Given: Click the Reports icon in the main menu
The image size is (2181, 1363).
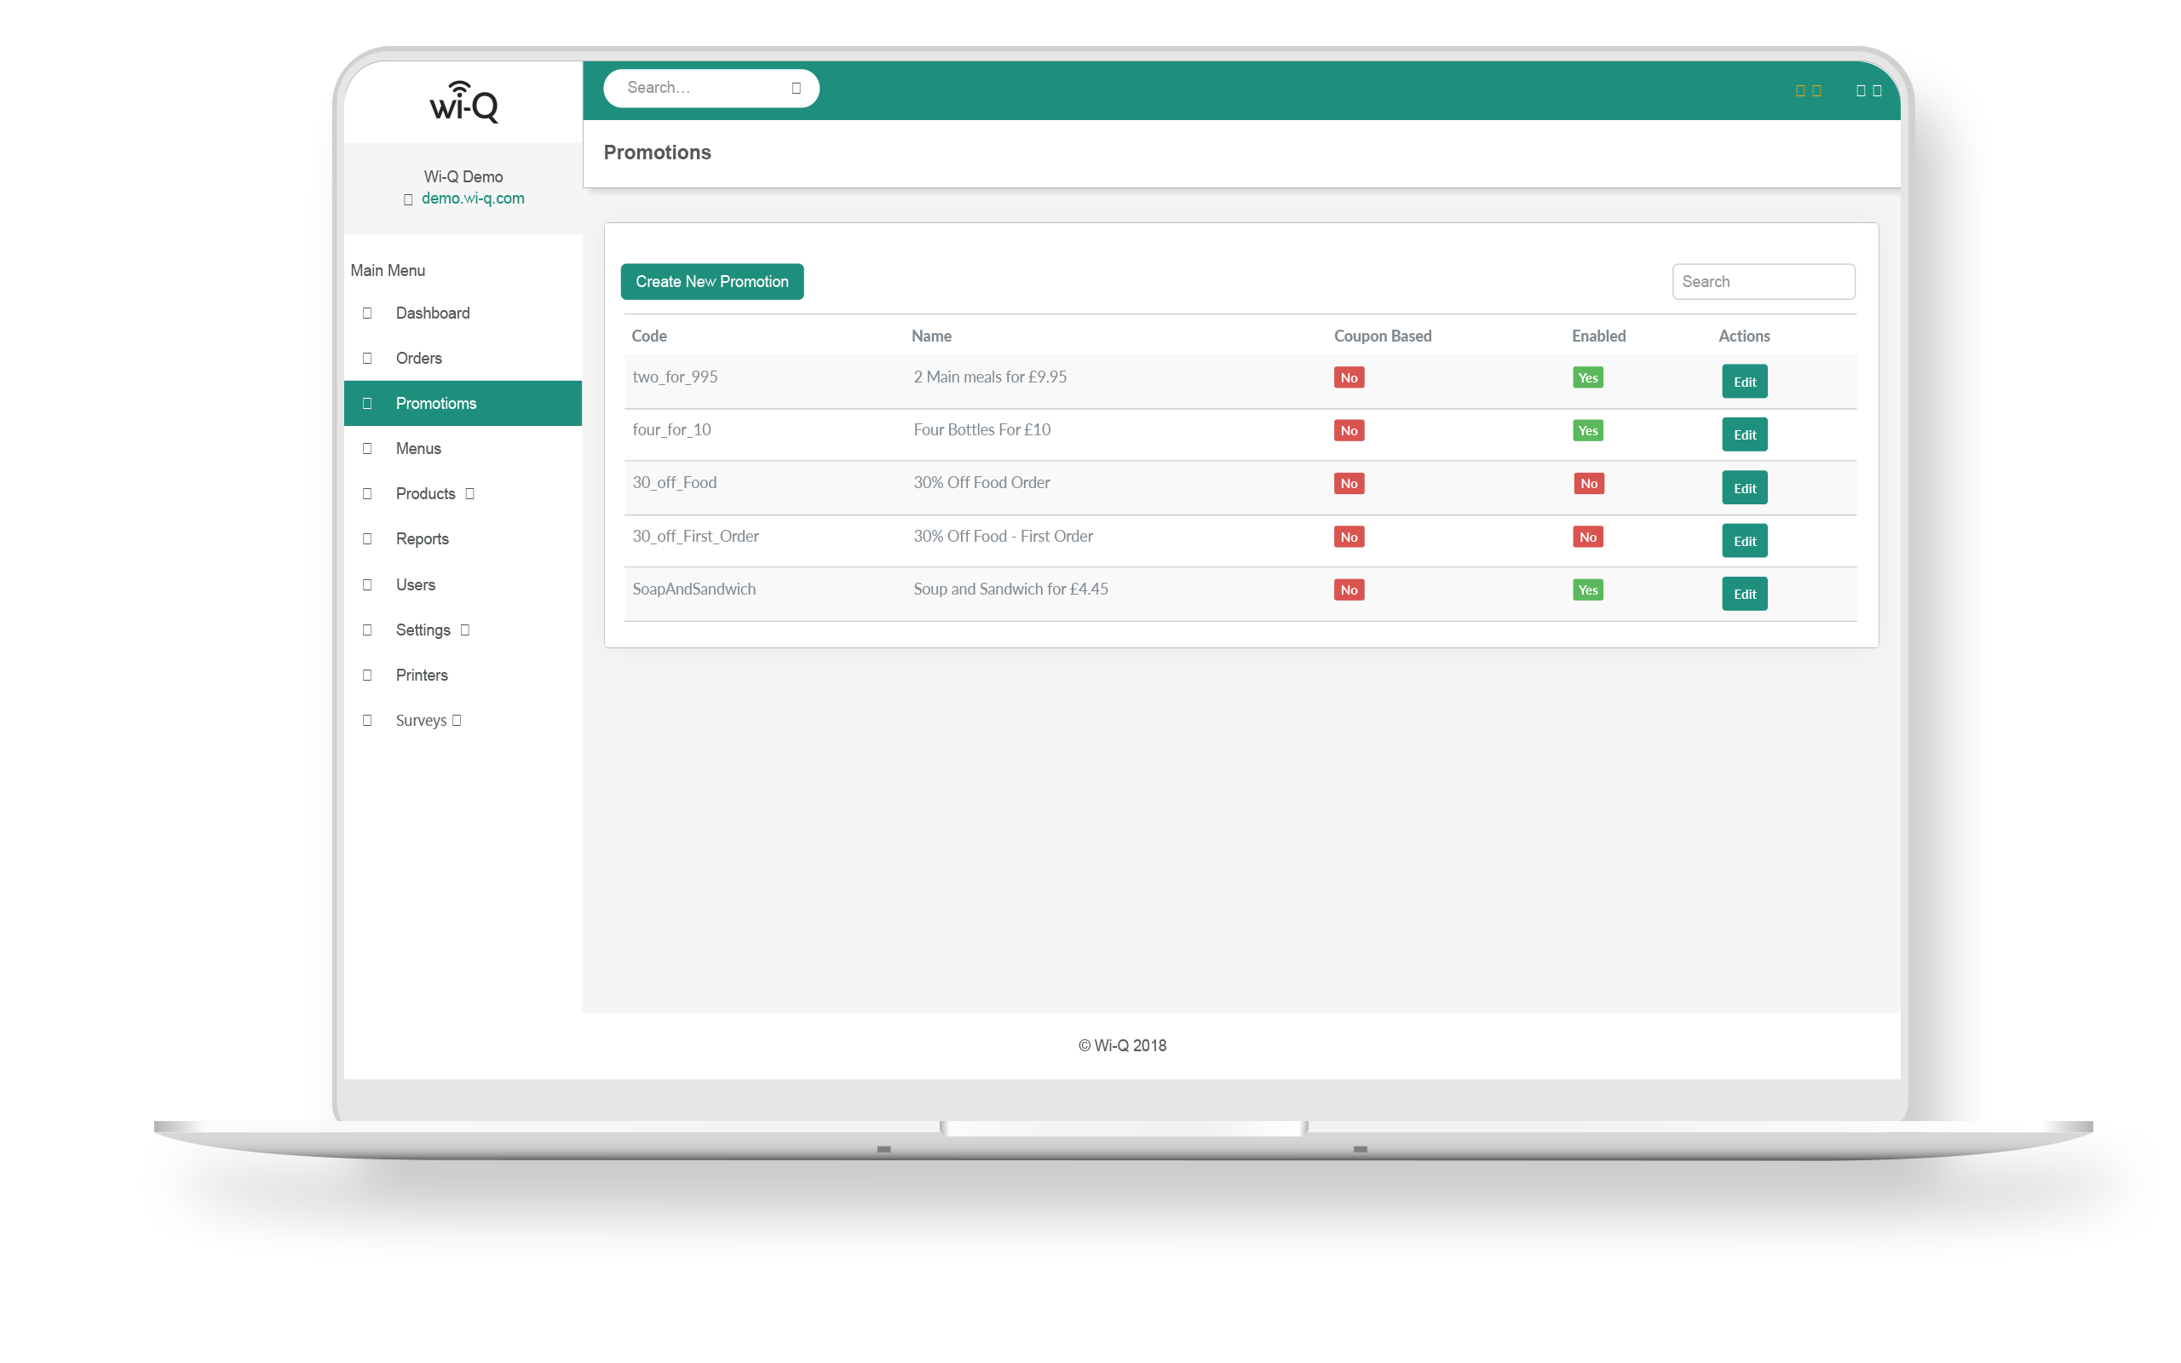Looking at the screenshot, I should (x=365, y=538).
